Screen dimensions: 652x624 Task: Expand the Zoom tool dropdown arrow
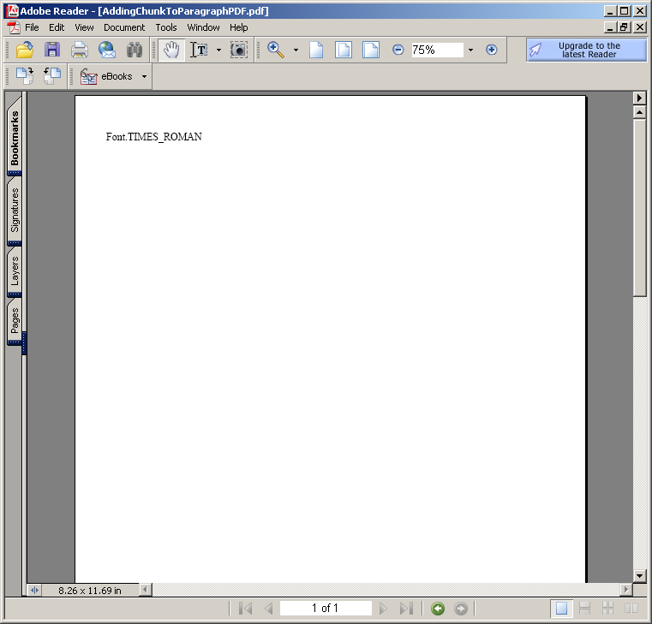coord(296,51)
